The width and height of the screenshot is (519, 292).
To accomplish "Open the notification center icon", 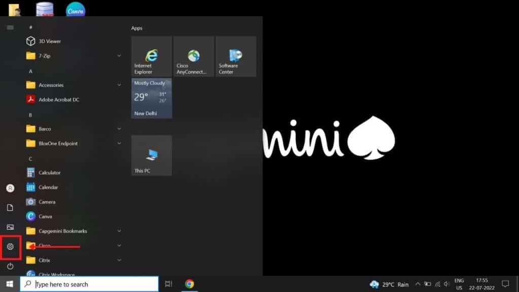I will pyautogui.click(x=505, y=284).
